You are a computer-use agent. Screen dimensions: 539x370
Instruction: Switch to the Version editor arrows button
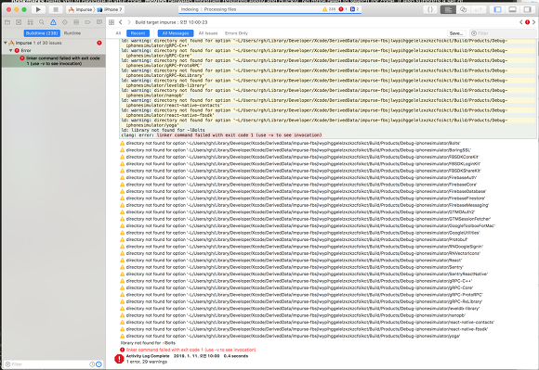pos(479,9)
